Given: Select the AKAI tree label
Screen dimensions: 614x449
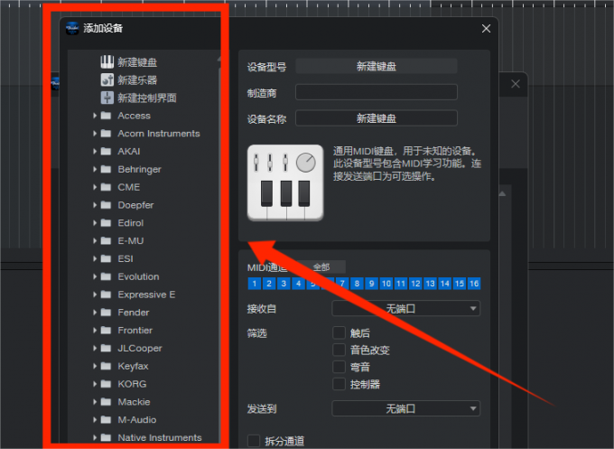Looking at the screenshot, I should [129, 151].
